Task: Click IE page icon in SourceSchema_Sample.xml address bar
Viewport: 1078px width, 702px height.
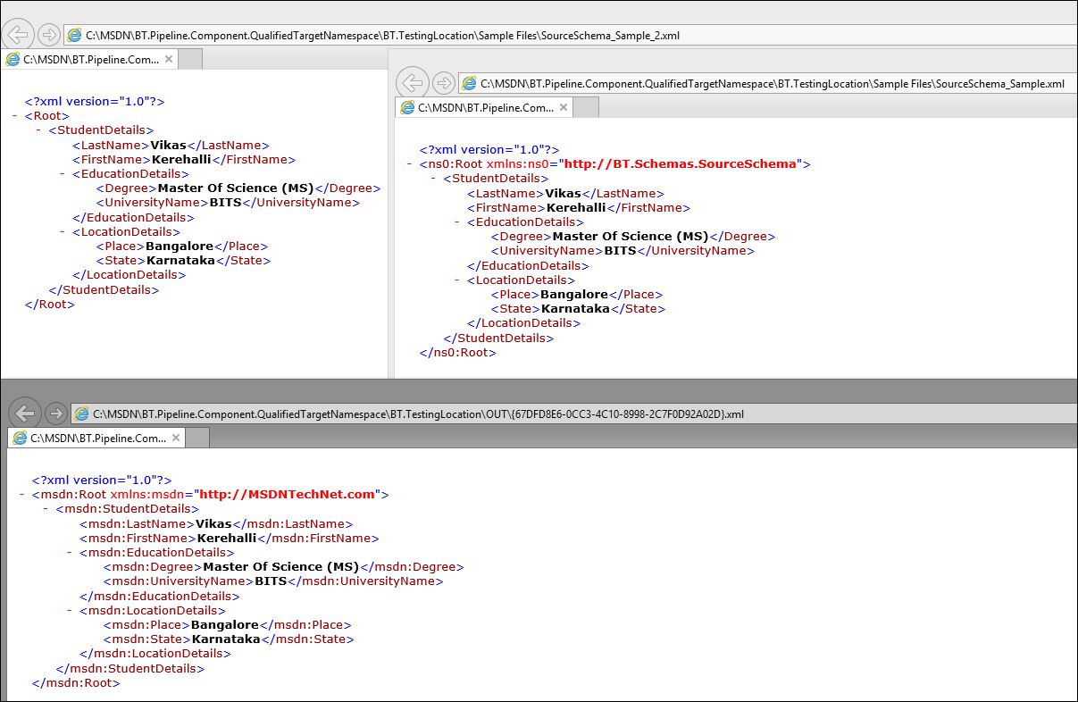Action: 469,84
